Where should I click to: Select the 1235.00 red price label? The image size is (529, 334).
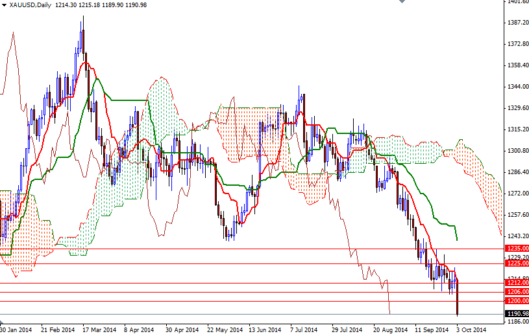coord(516,248)
